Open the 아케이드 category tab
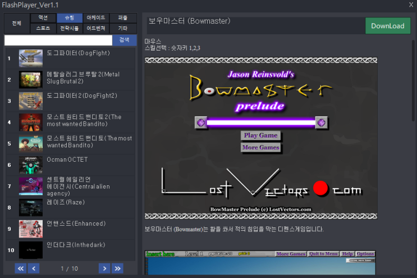Image resolution: width=417 pixels, height=278 pixels. 96,18
